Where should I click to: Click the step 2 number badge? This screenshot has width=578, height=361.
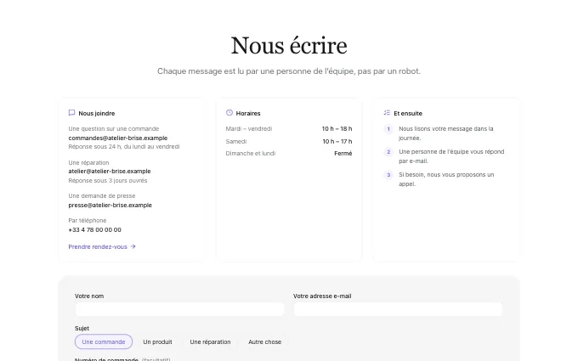(x=388, y=152)
